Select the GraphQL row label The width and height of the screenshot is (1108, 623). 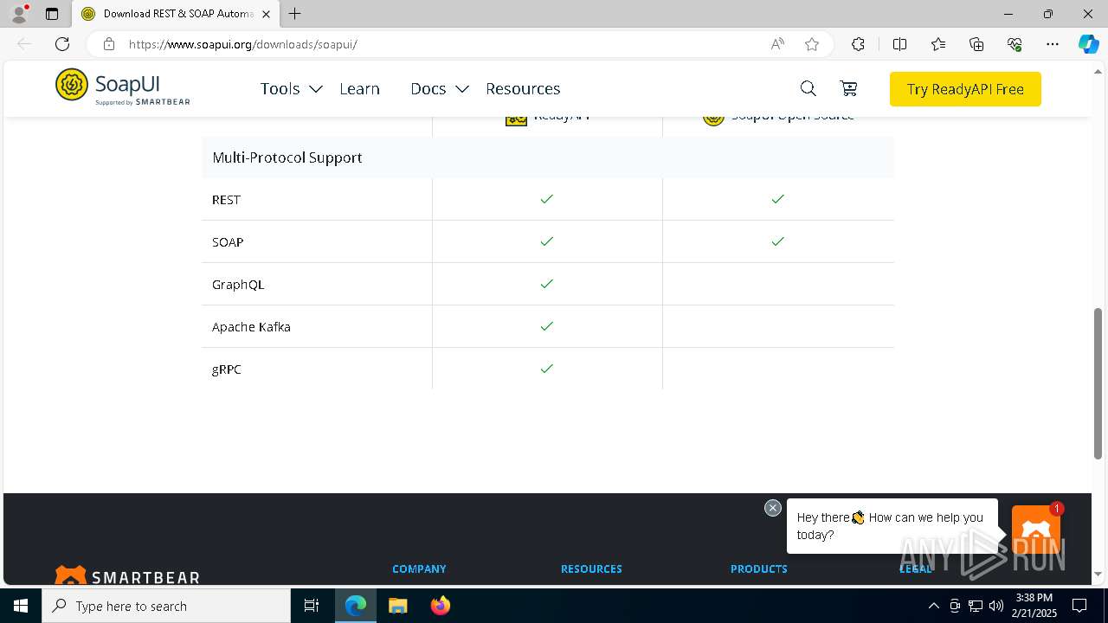(238, 285)
